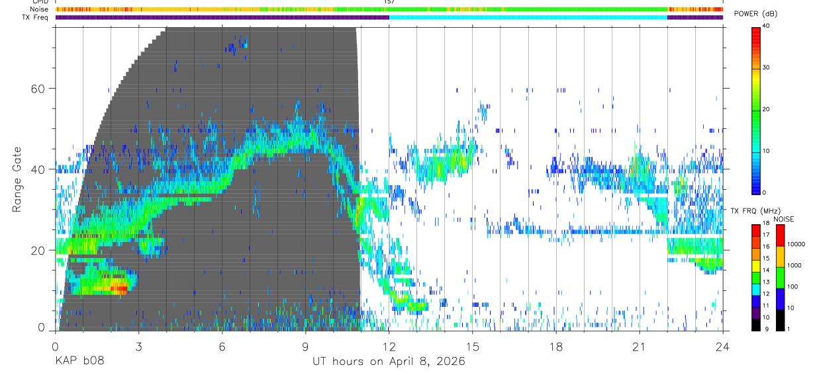Click the black 9–10 MHz swatch in TX FRQ legend
813x375 pixels.
tap(756, 325)
